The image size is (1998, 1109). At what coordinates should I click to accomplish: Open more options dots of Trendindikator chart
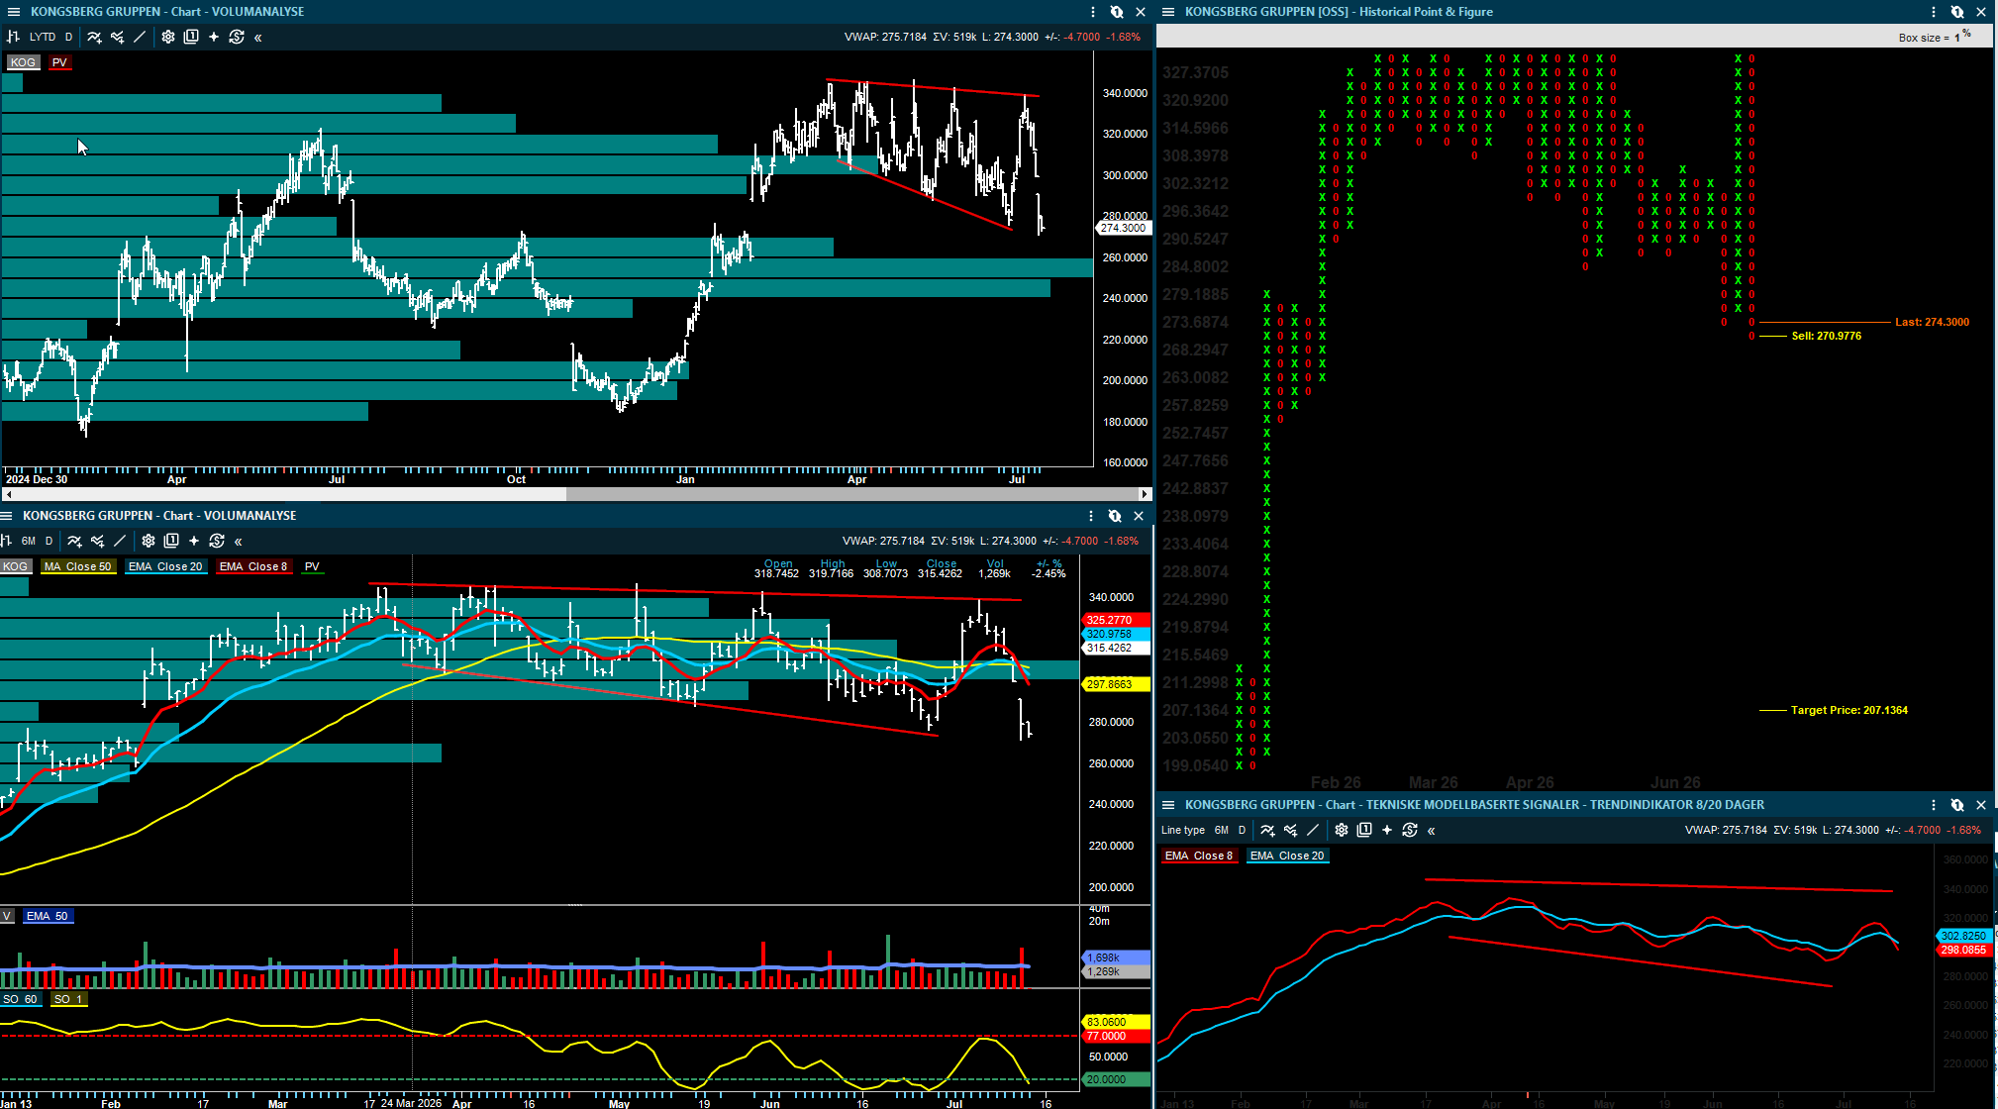pos(1934,805)
